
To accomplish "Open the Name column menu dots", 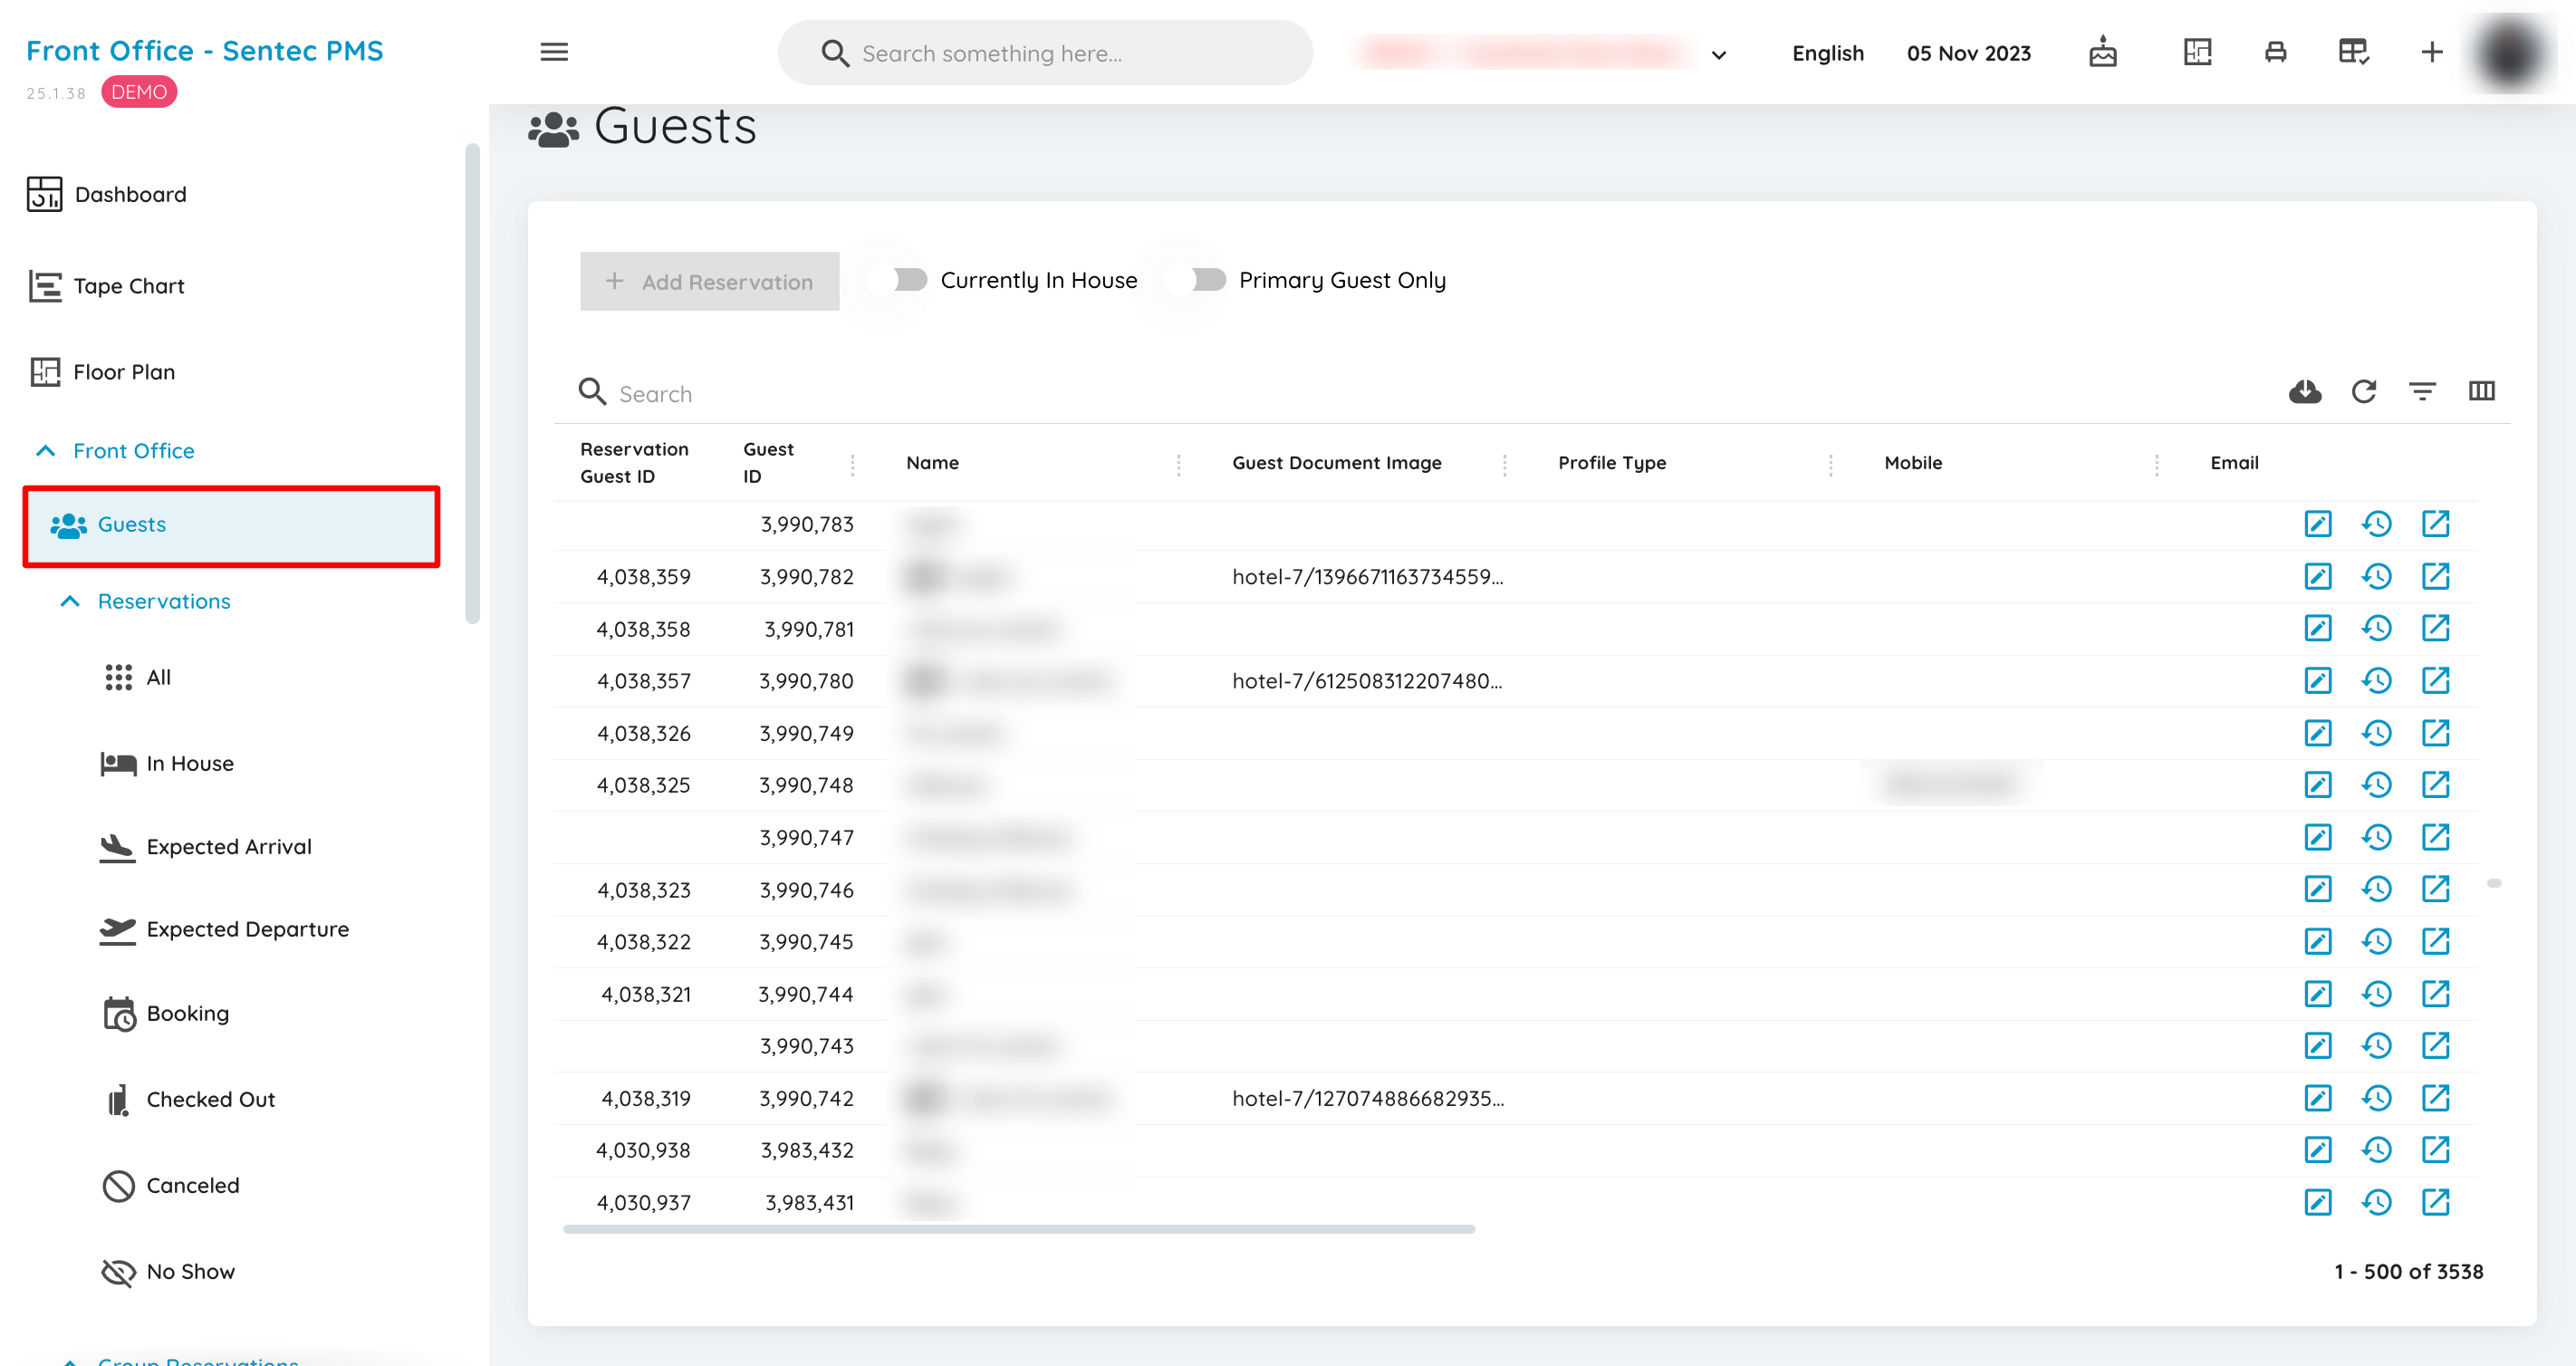I will point(1179,464).
